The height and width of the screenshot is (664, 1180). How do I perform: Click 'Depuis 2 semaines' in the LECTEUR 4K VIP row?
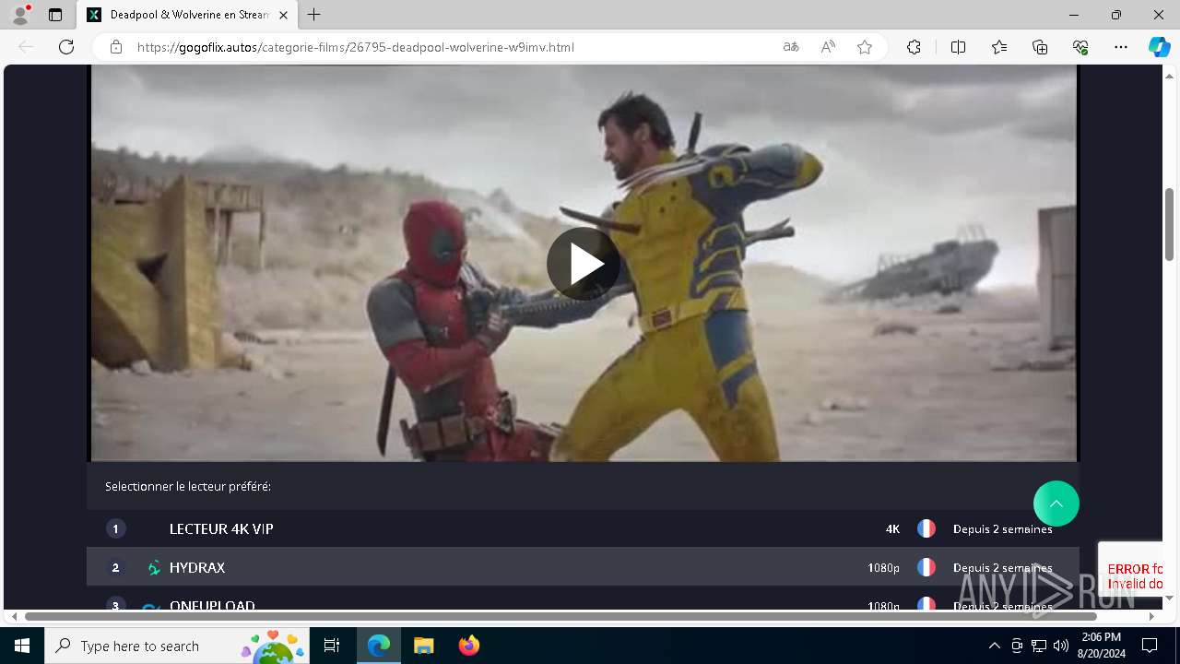tap(1002, 529)
